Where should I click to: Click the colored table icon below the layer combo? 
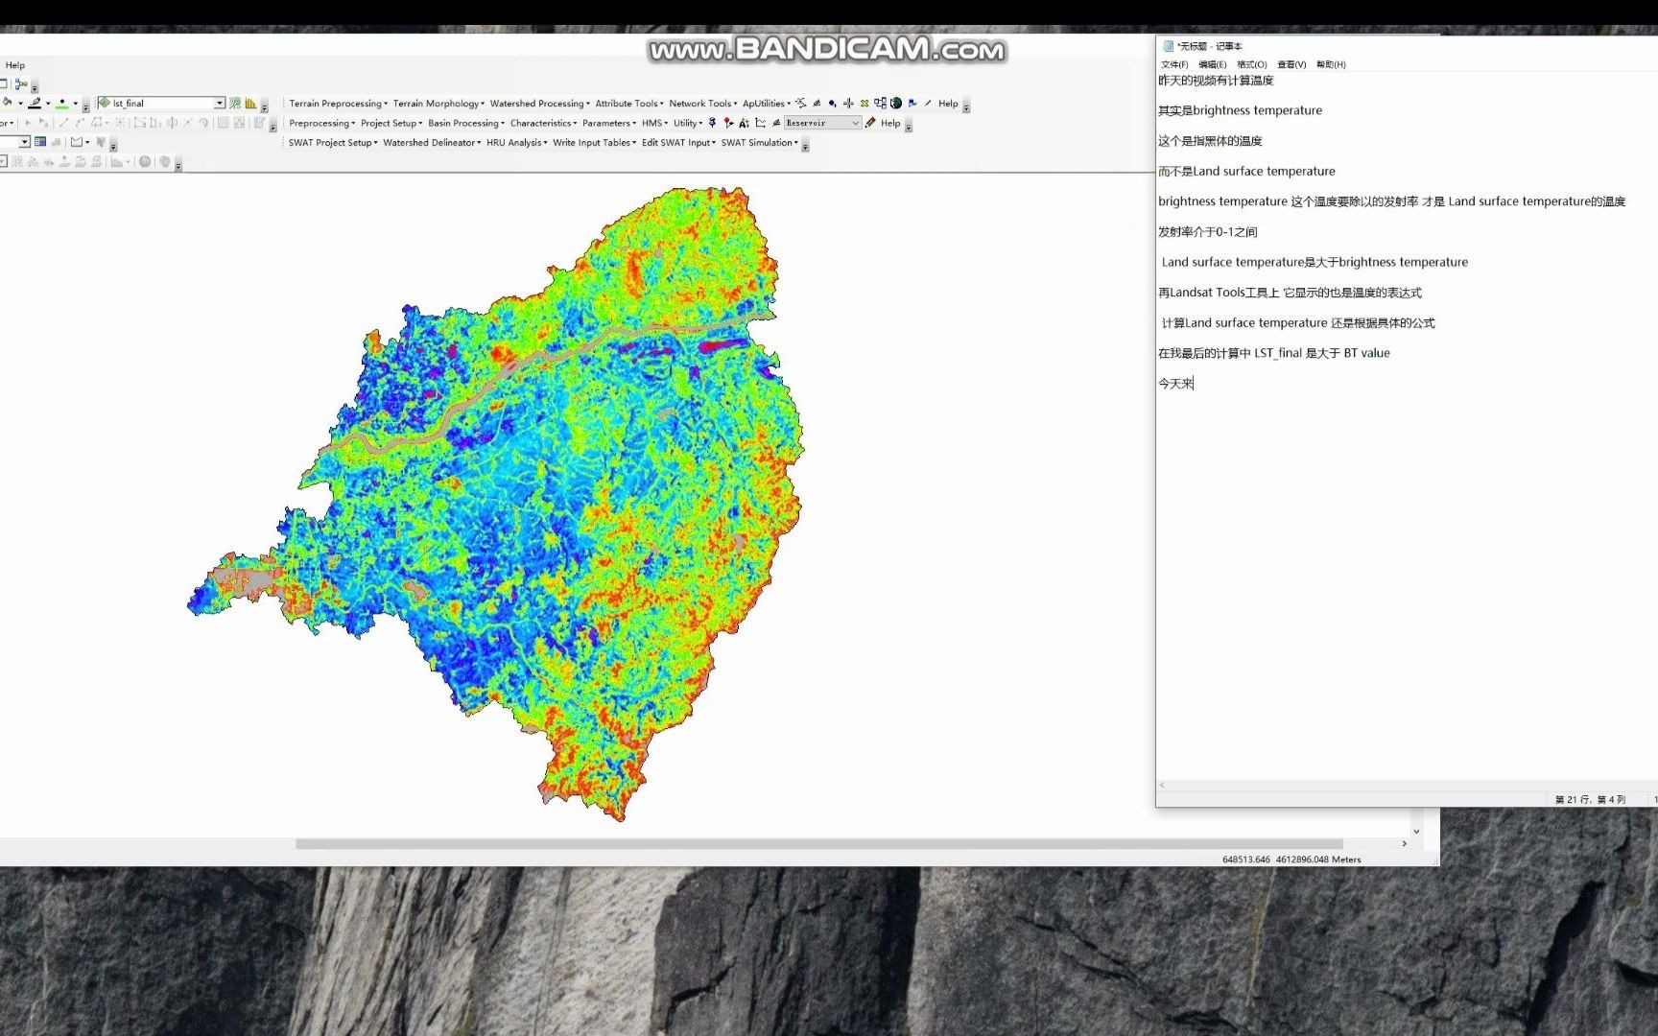tap(40, 143)
